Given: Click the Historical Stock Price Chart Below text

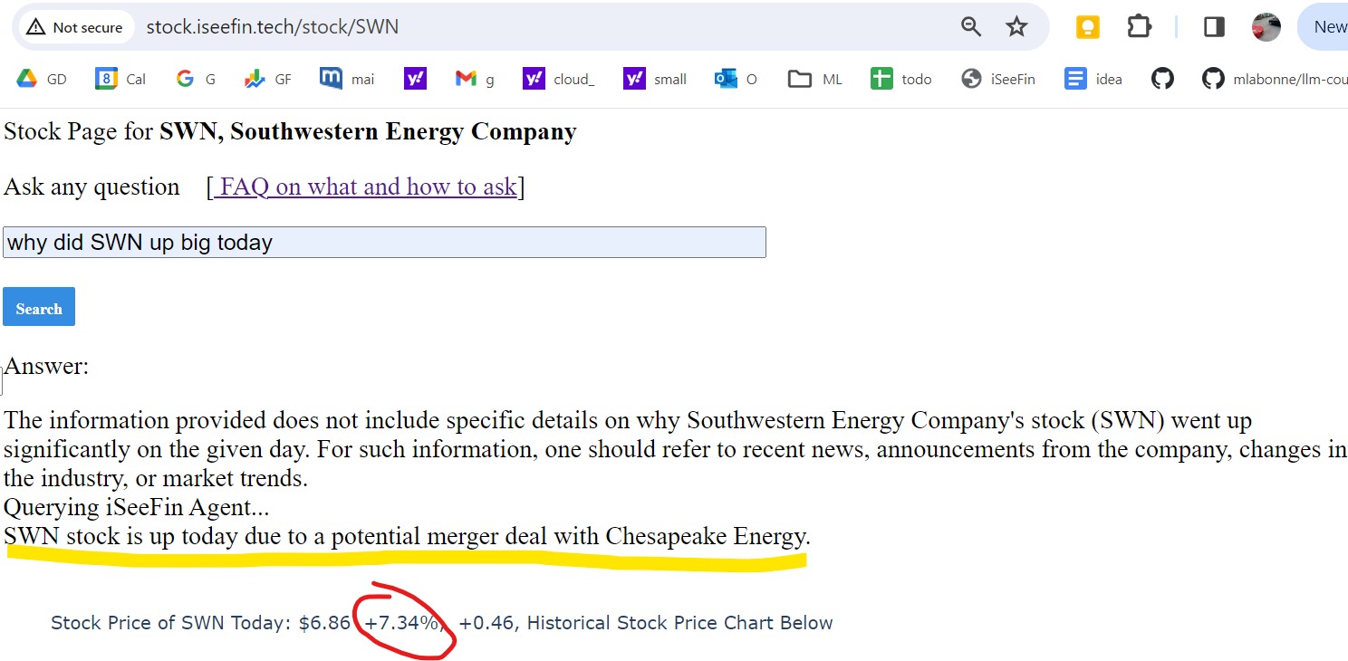Looking at the screenshot, I should 679,623.
